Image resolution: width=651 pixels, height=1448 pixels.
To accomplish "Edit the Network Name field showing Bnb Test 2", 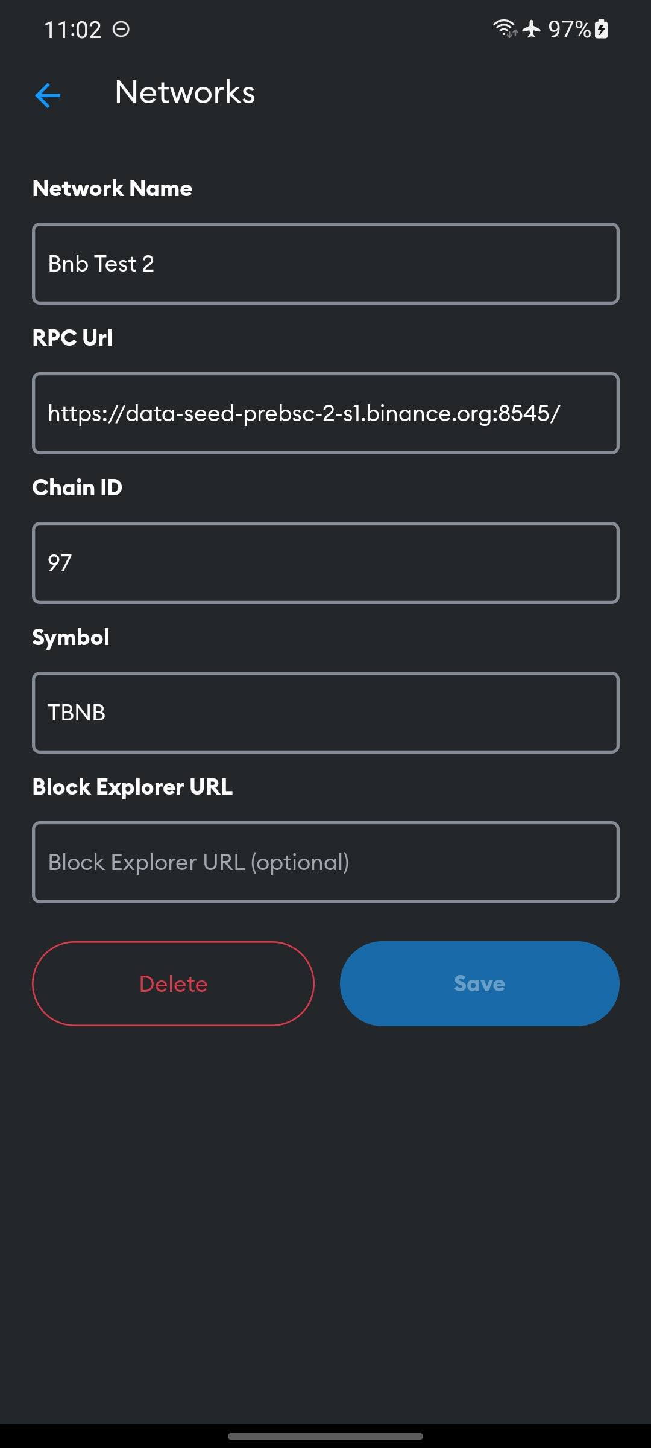I will (x=325, y=263).
